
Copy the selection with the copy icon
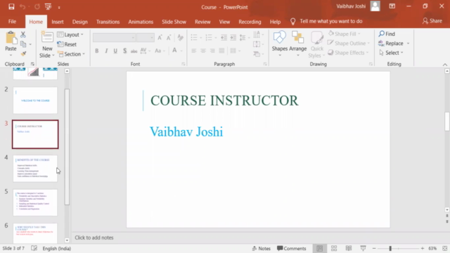[x=23, y=44]
